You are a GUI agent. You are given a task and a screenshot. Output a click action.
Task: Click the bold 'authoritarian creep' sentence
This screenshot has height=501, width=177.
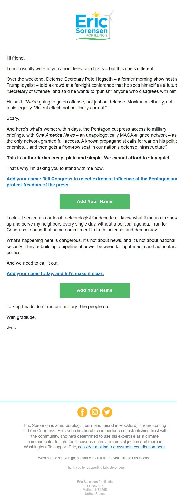[88, 158]
